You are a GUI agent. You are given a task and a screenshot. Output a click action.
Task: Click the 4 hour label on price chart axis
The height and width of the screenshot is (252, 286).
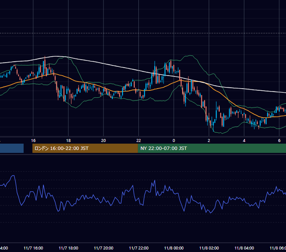pos(244,141)
